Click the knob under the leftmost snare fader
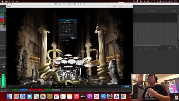179x101 pixels. point(60,35)
